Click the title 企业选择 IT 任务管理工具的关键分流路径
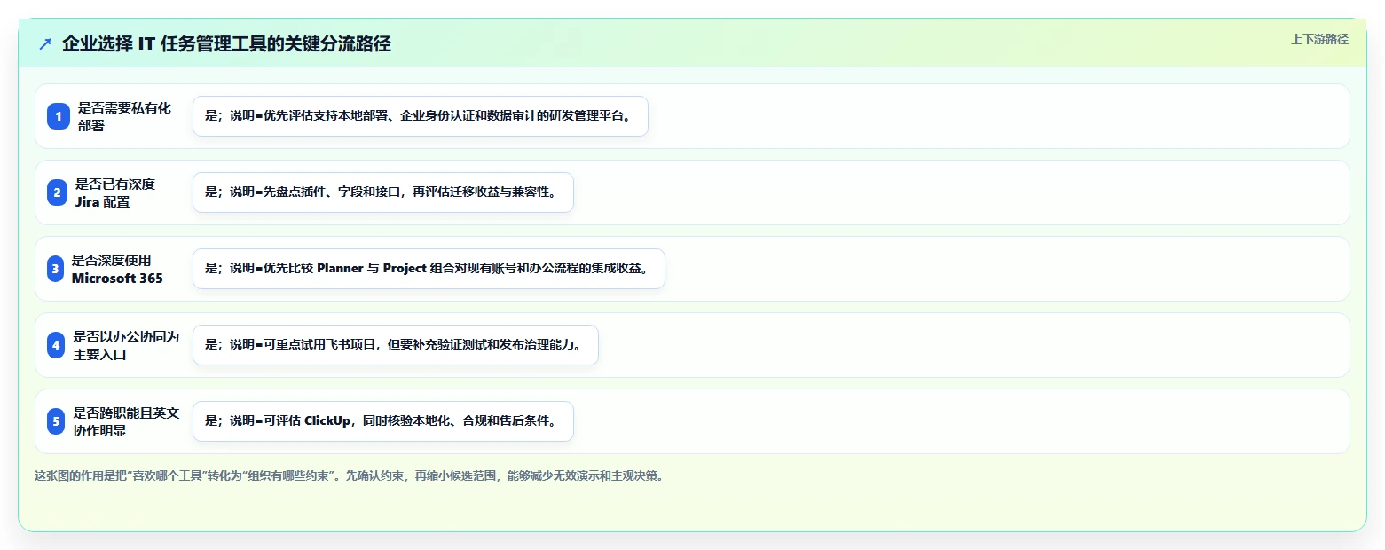 pyautogui.click(x=226, y=44)
